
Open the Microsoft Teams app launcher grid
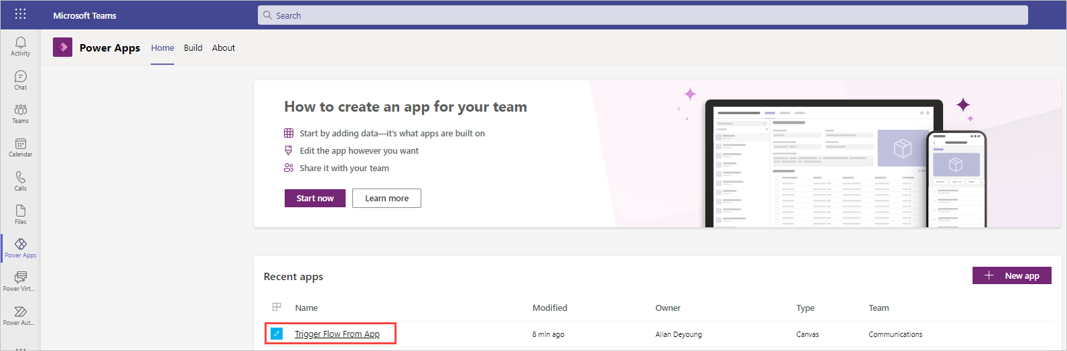20,14
